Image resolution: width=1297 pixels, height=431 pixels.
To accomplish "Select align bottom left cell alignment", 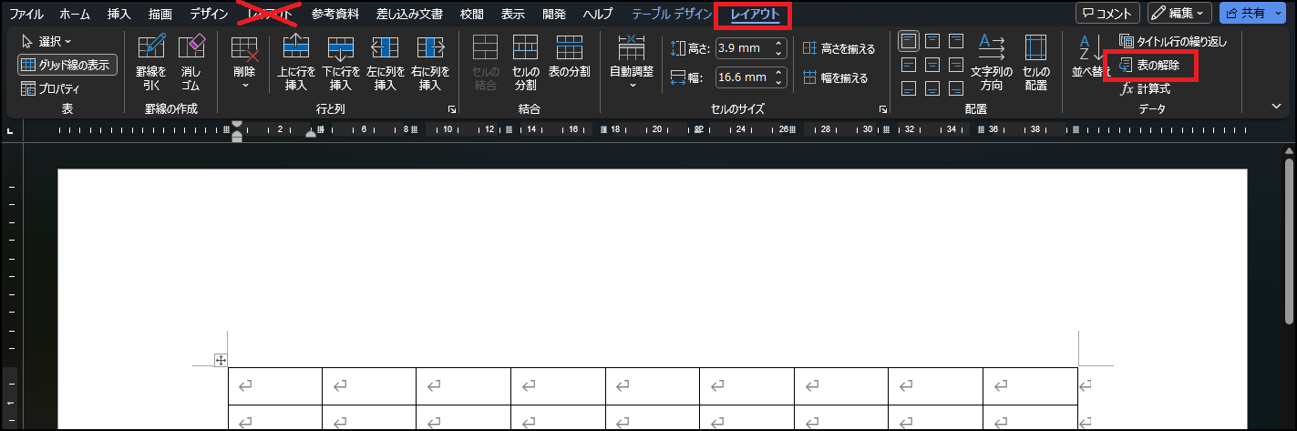I will pos(909,88).
